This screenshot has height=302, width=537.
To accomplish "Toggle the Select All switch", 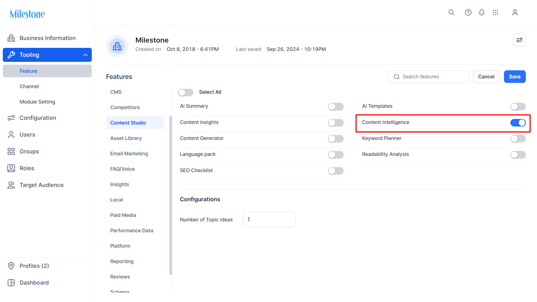I will (186, 92).
